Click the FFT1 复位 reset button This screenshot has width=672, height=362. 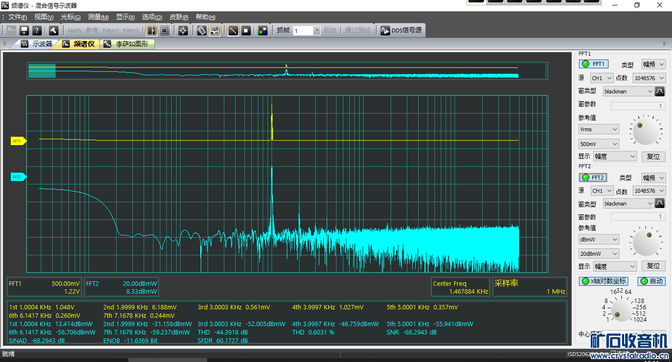click(653, 156)
